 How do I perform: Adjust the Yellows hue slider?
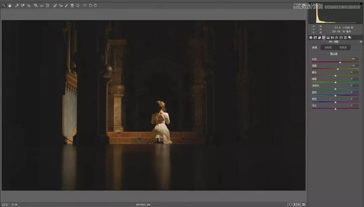click(x=335, y=75)
